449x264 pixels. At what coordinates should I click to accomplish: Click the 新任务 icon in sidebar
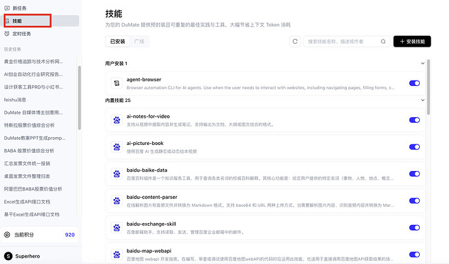[x=7, y=7]
